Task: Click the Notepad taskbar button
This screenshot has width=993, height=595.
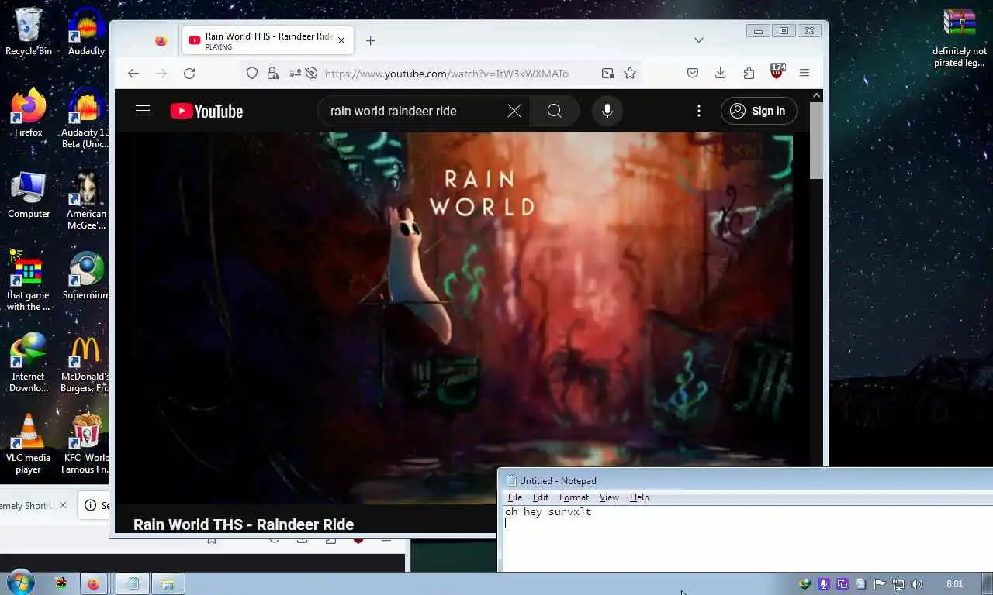Action: click(133, 584)
